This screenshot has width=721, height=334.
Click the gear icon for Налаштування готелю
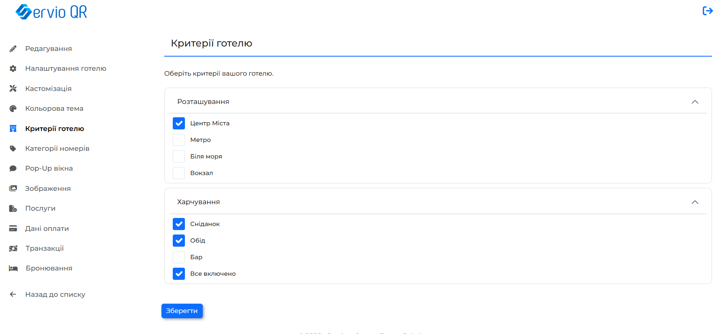click(x=13, y=69)
